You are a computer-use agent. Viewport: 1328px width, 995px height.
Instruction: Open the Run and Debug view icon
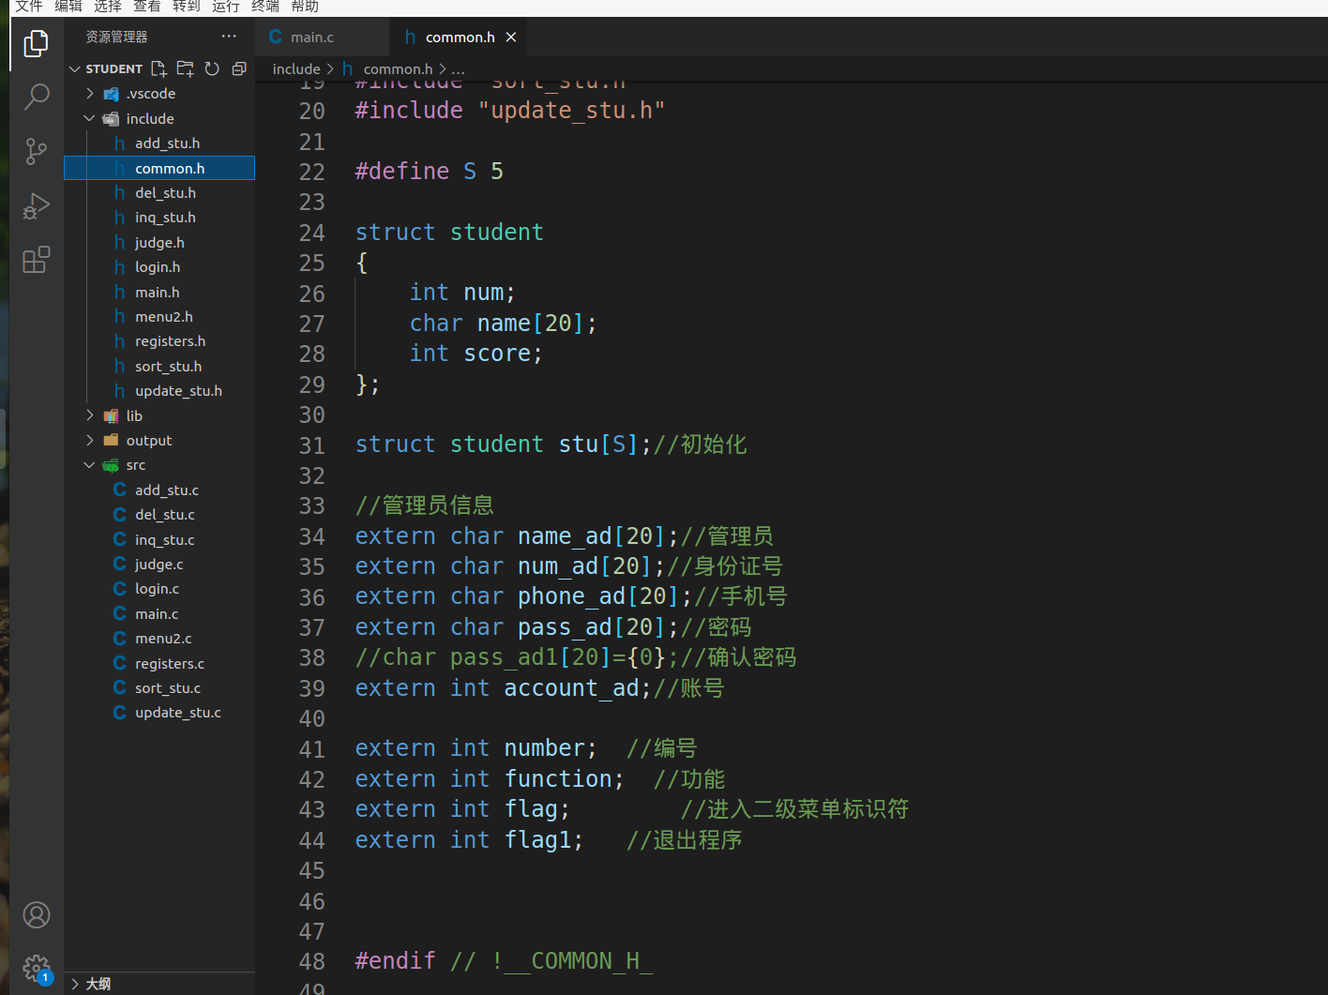pos(36,205)
